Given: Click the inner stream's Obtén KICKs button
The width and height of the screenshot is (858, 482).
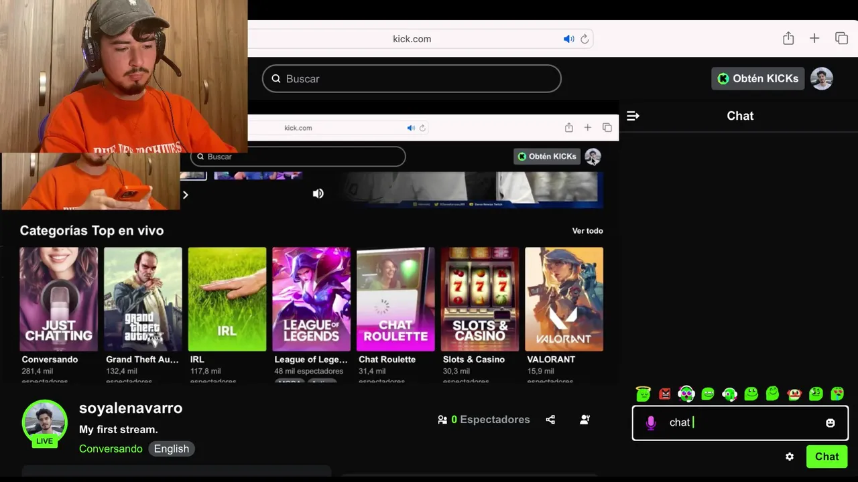Looking at the screenshot, I should tap(547, 156).
